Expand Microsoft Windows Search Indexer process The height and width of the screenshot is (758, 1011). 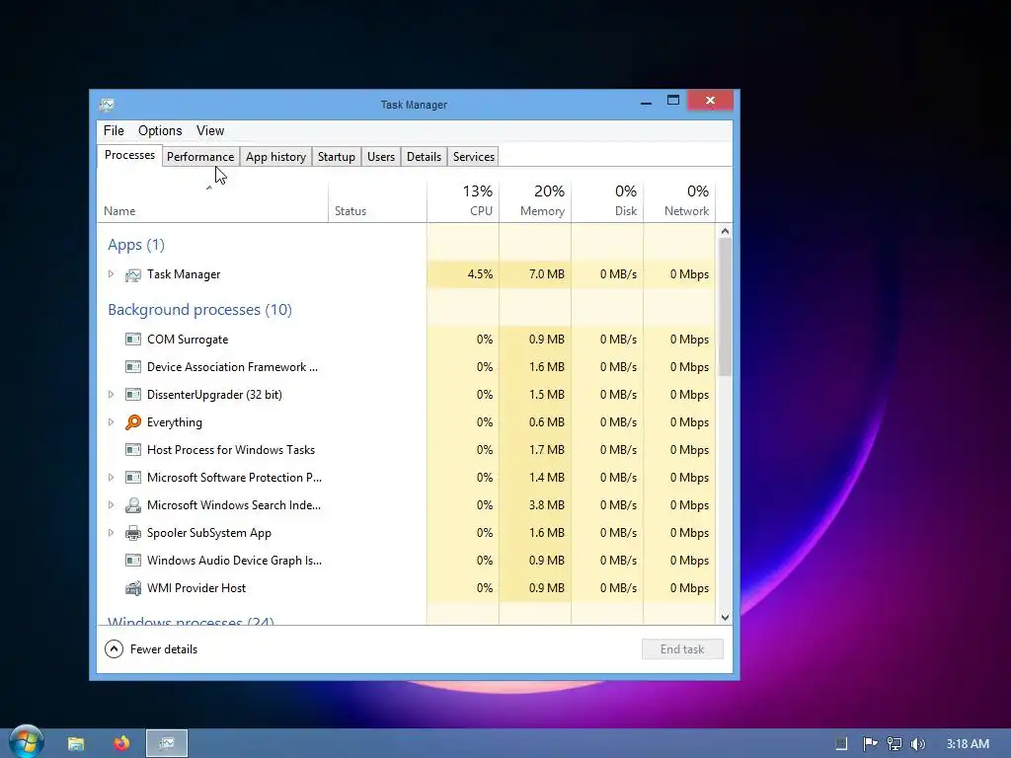pos(111,505)
